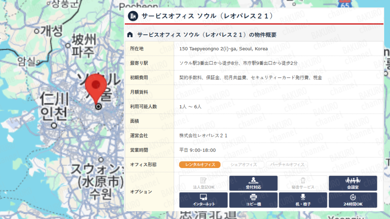Image resolution: width=390 pixels, height=219 pixels.
Task: Click the 株式会社レオパレス２１ company name
Action: coord(203,136)
